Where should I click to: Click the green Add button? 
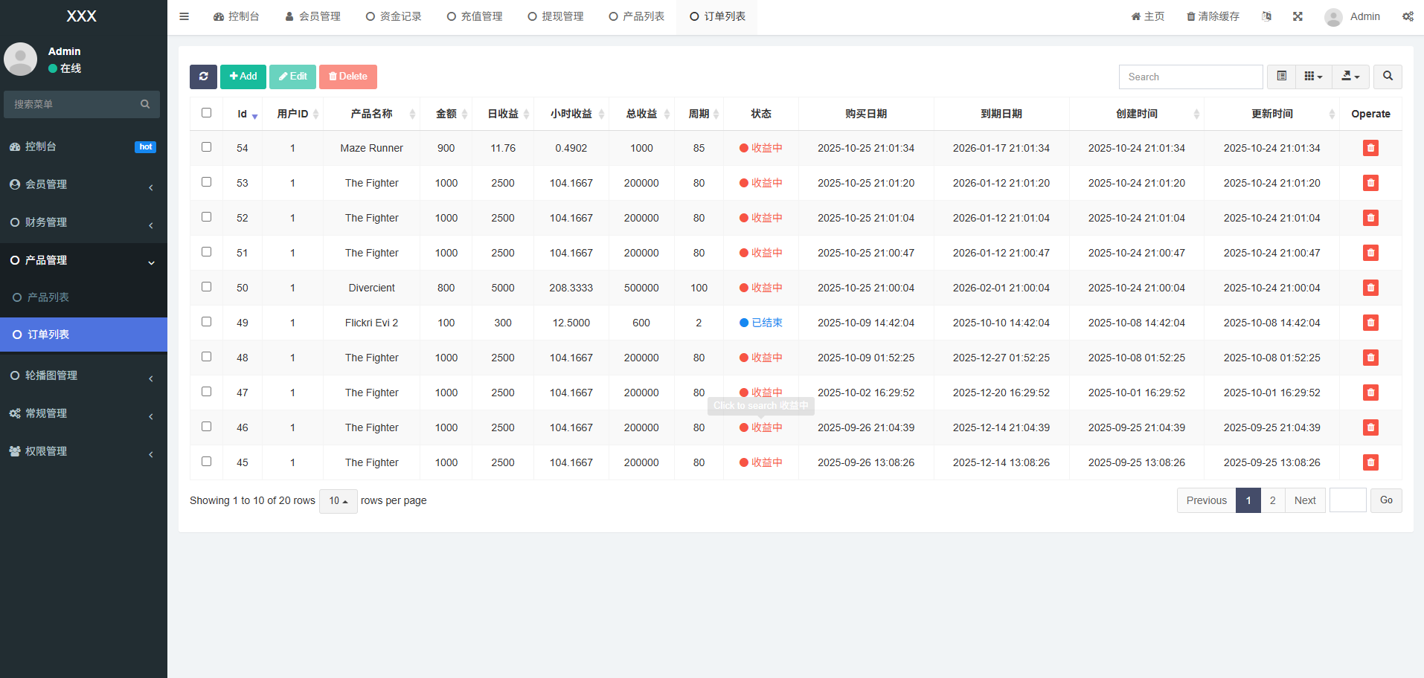click(x=243, y=77)
